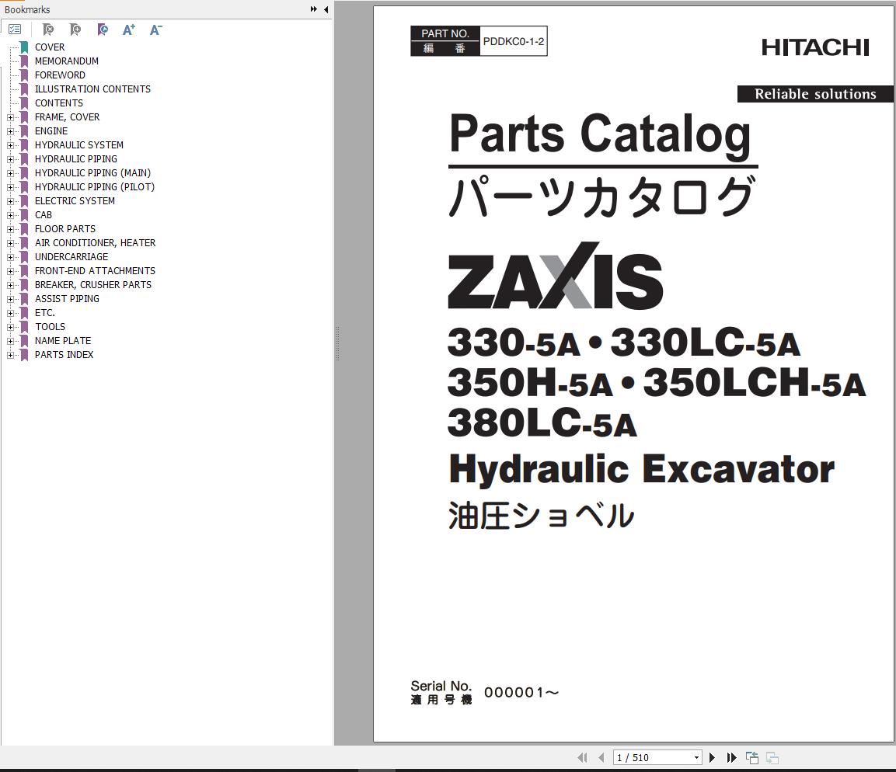Click the delete bookmark icon
896x772 pixels.
[48, 29]
